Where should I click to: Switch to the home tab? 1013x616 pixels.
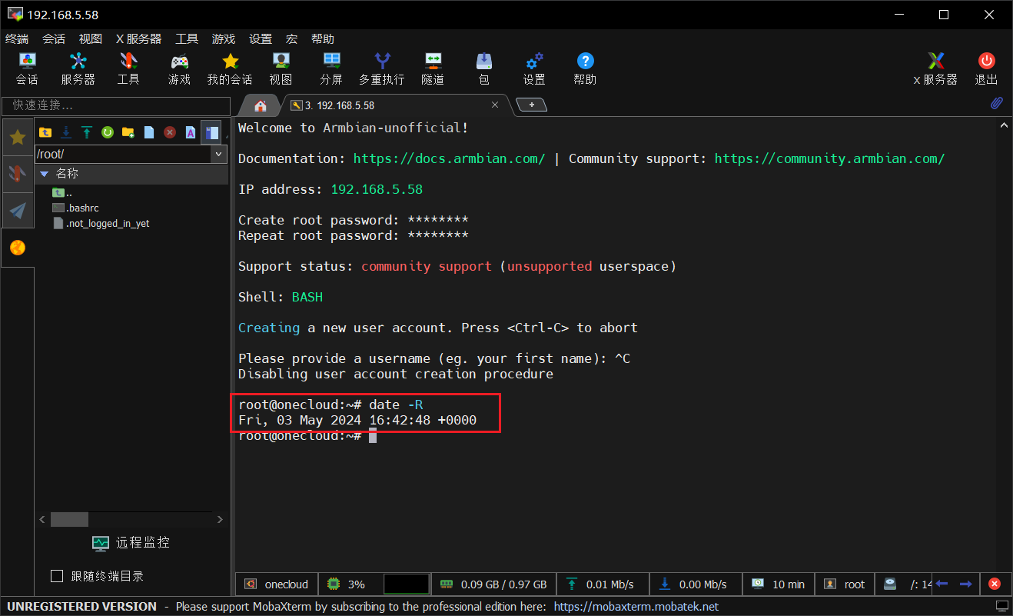(x=261, y=105)
